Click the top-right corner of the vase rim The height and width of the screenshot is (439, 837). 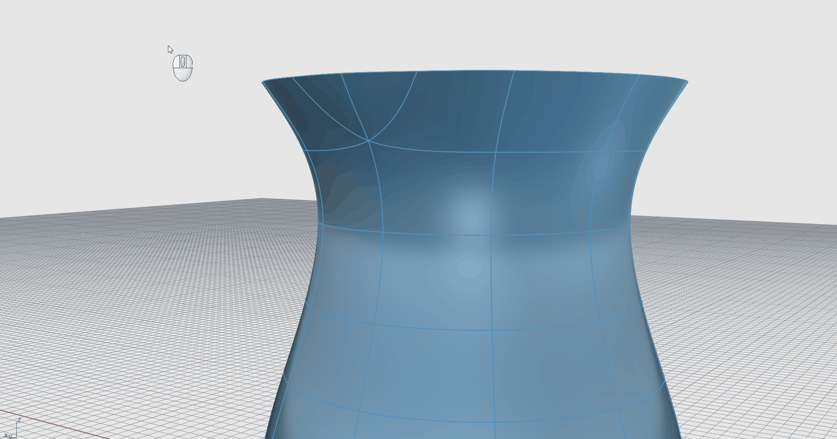point(687,82)
